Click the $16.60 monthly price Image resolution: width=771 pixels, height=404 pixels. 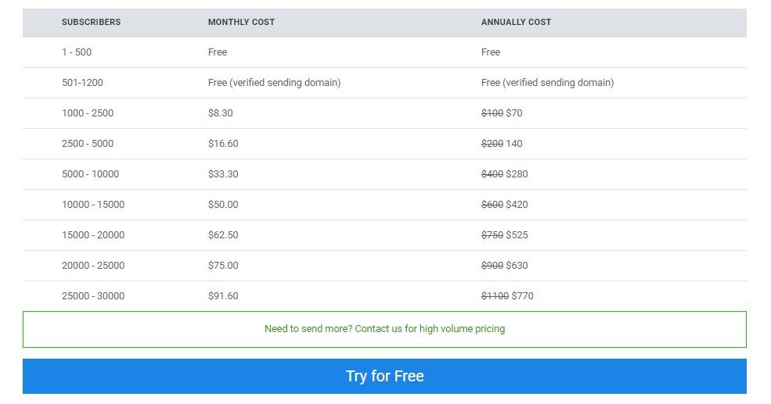(x=223, y=143)
